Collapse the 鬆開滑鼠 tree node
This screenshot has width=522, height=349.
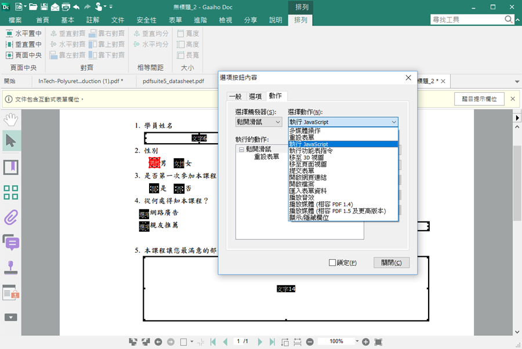241,149
